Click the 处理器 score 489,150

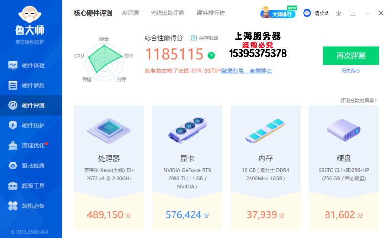coord(109,215)
